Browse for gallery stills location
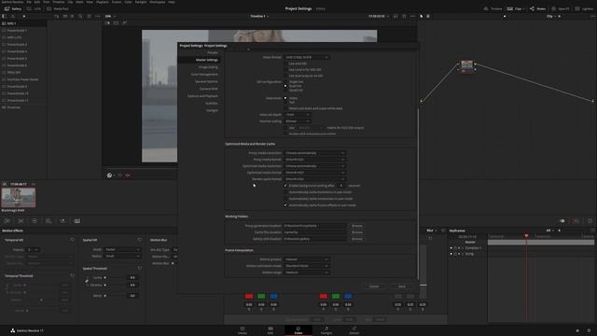Screen dimensions: 597x336 click(x=357, y=239)
